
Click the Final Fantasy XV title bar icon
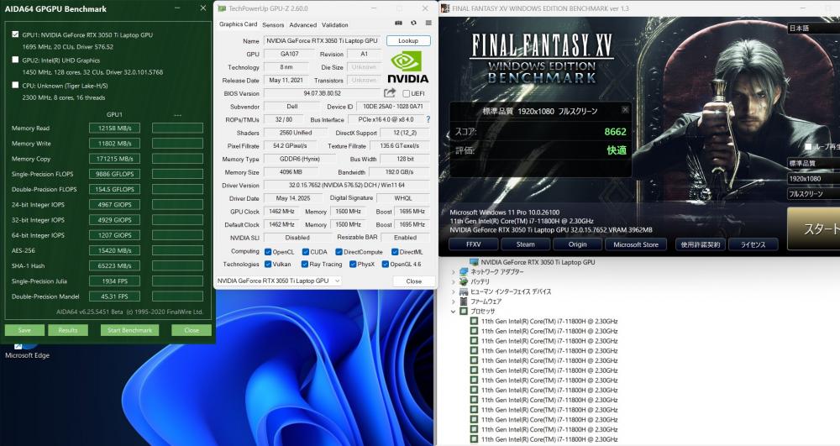[444, 8]
